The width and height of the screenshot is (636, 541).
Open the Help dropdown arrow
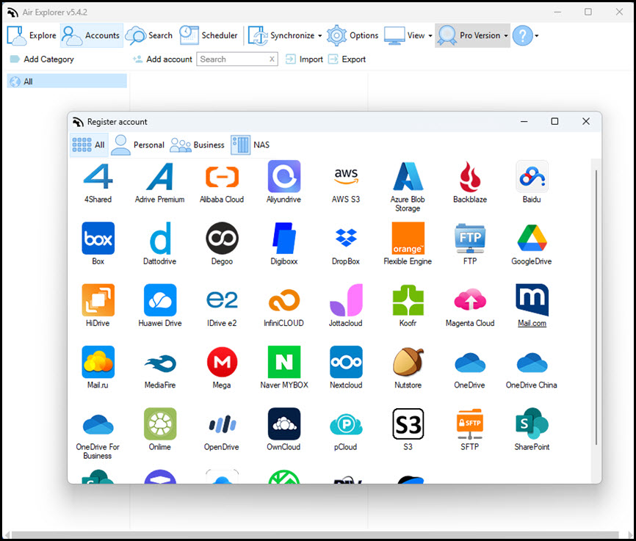[x=537, y=36]
